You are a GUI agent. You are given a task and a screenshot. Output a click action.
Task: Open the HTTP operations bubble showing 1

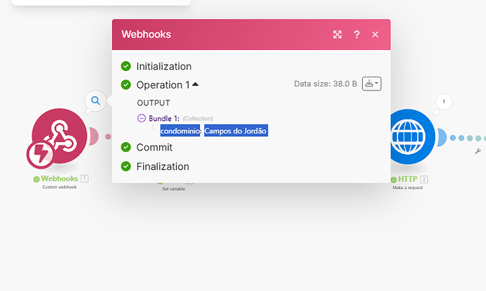point(443,102)
